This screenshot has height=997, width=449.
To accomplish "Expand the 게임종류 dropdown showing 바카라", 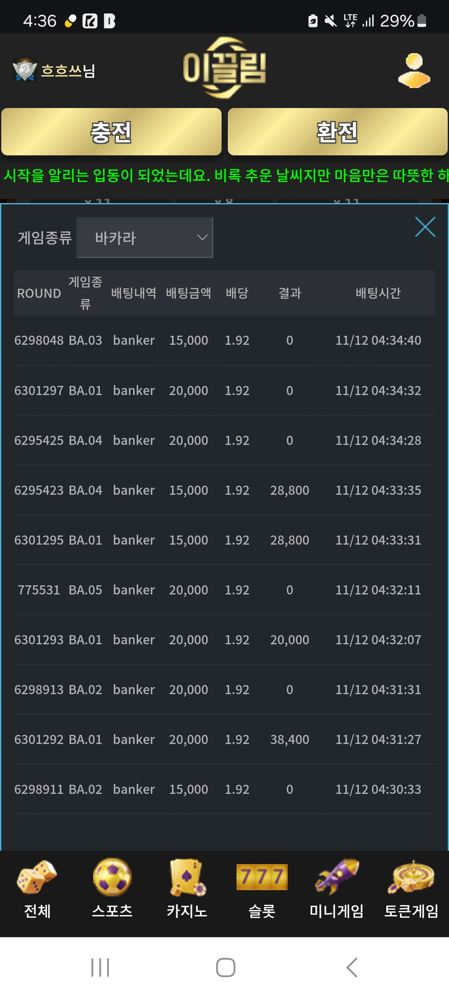I will click(144, 238).
